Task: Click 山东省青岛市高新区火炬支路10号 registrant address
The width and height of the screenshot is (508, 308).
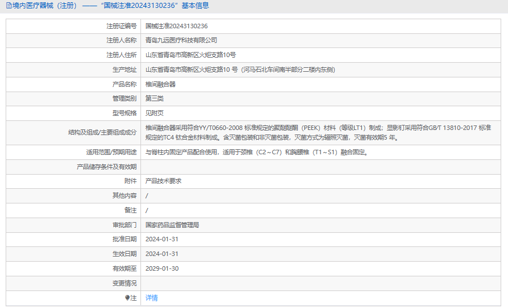Action: click(x=190, y=55)
